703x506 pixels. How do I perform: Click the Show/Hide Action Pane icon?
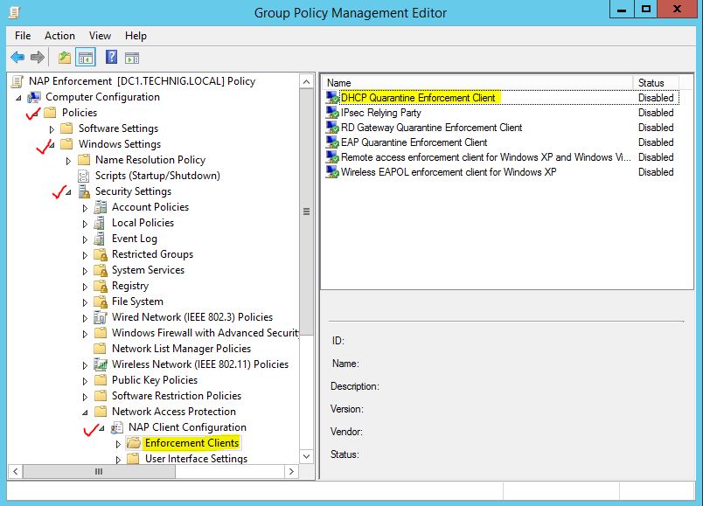tap(132, 57)
